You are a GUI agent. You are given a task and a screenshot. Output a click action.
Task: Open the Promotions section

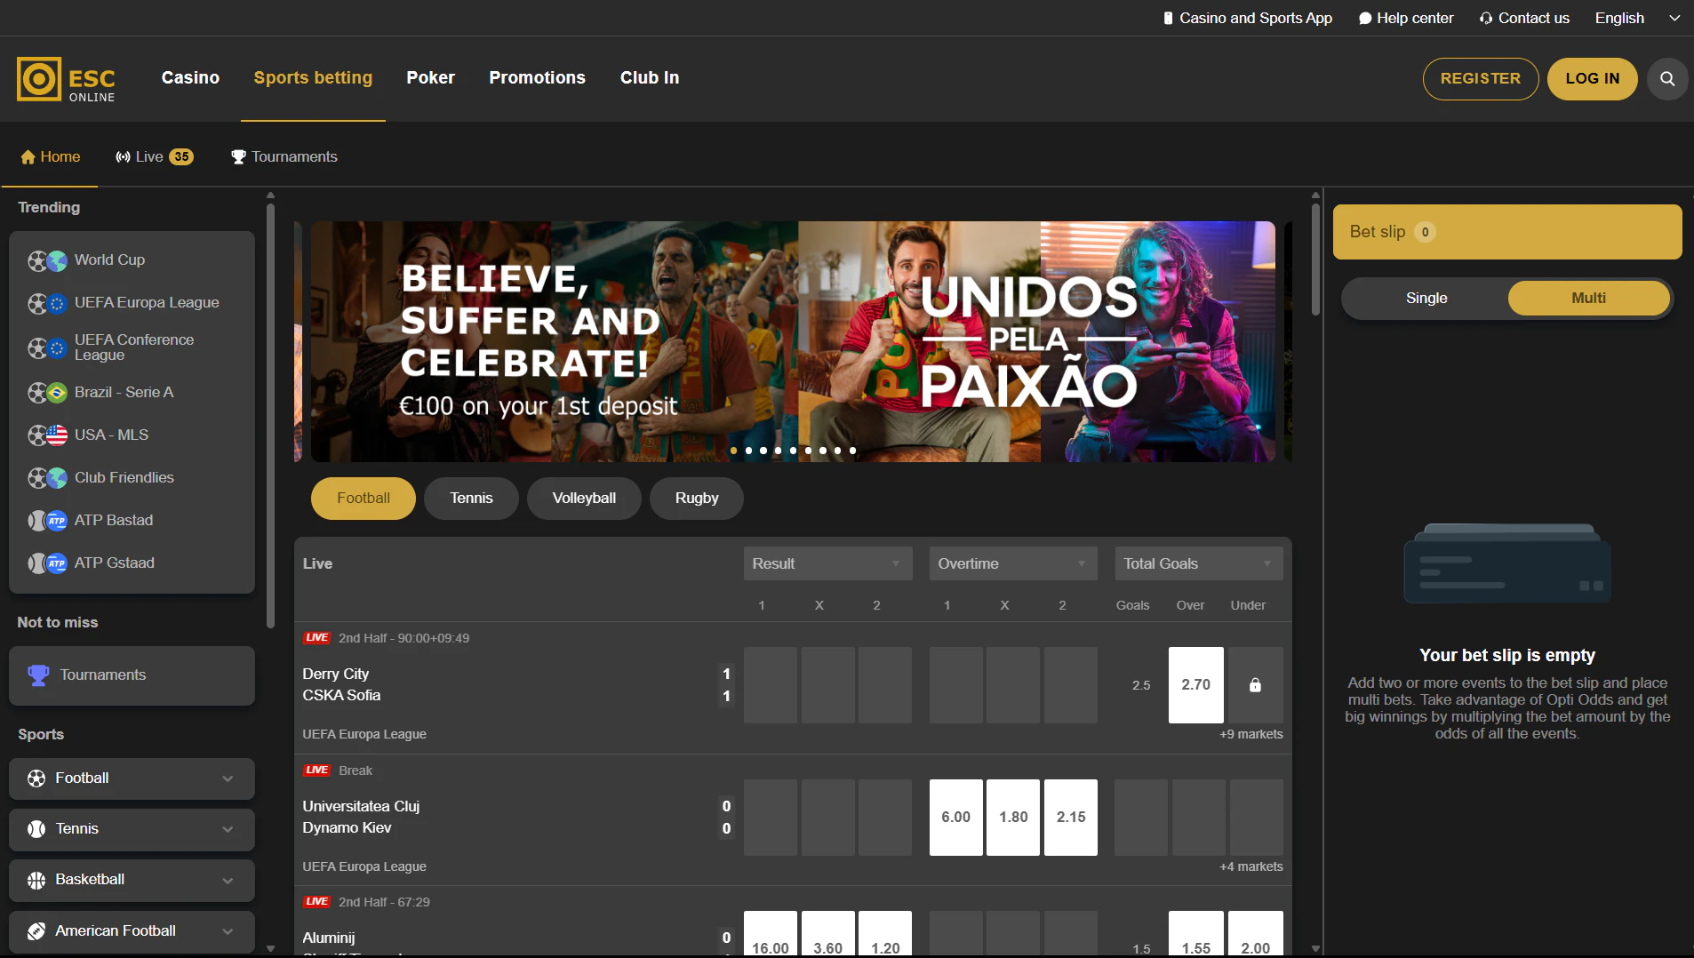[537, 78]
